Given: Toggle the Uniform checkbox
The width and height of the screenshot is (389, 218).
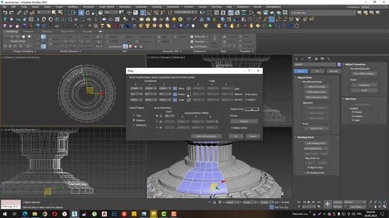Looking at the screenshot, I should (246, 99).
